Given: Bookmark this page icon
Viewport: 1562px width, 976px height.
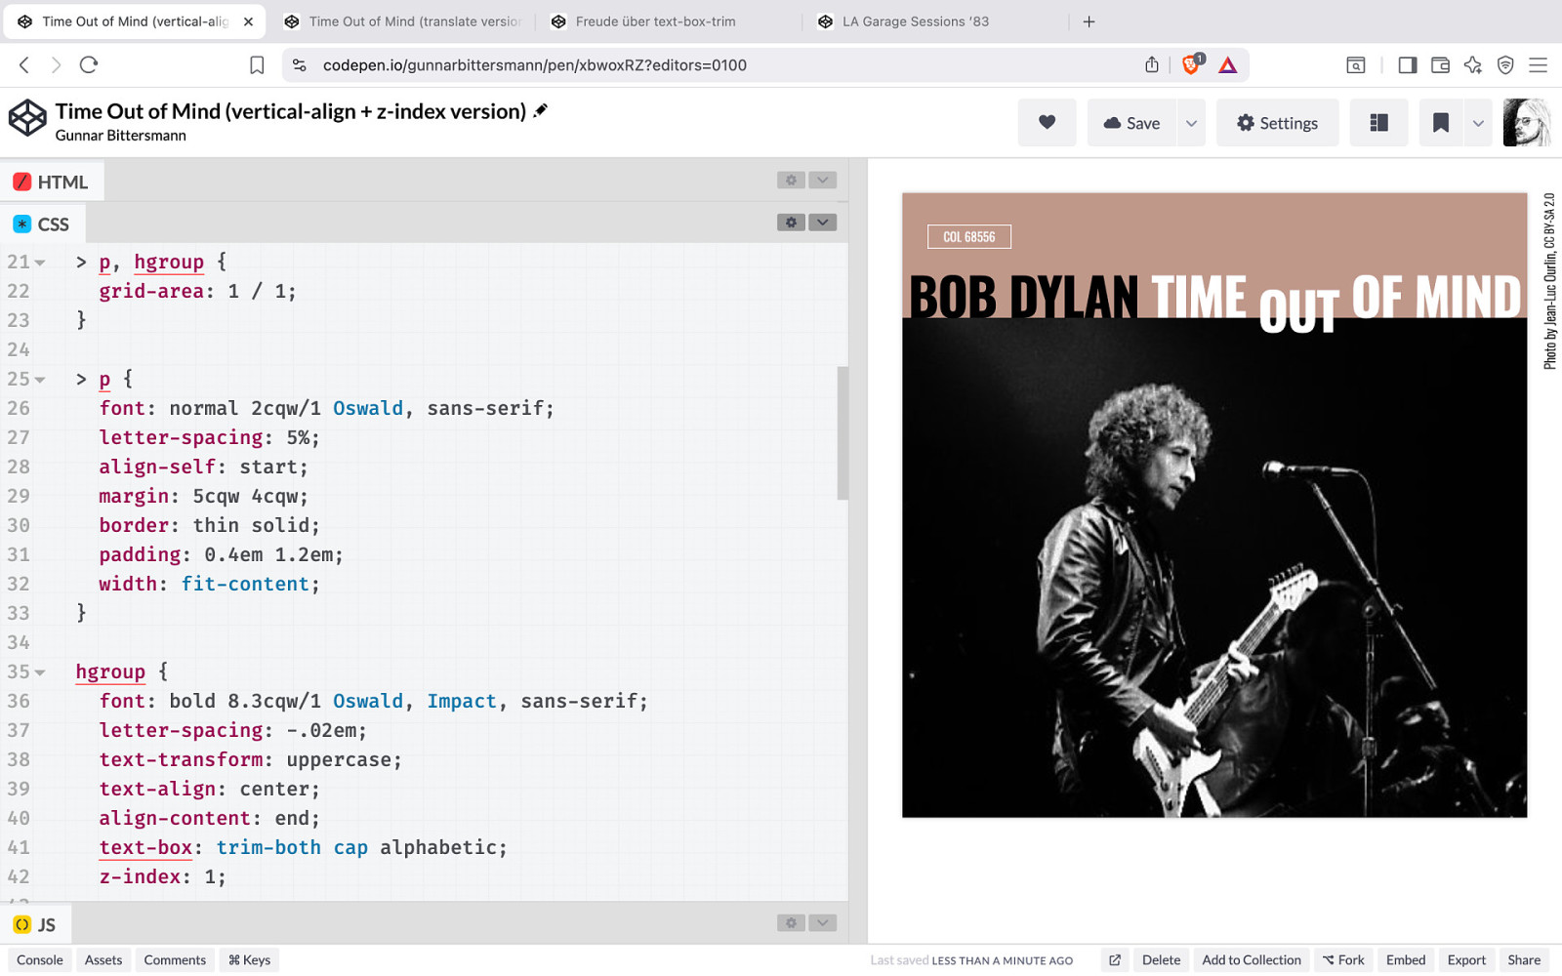Looking at the screenshot, I should coord(257,64).
